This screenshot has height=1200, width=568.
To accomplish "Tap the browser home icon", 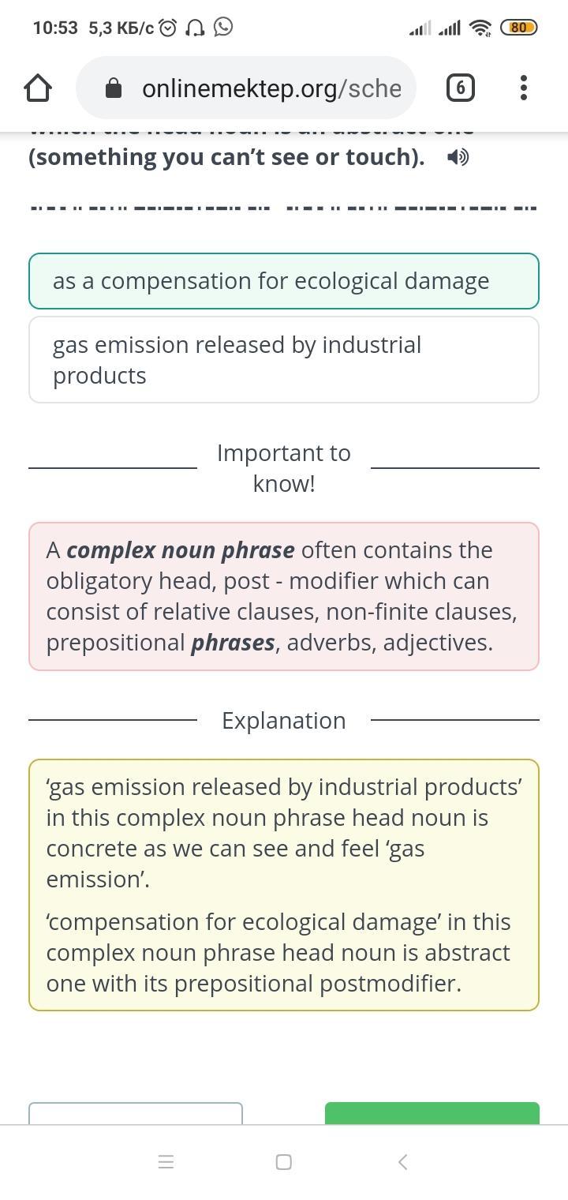I will (x=38, y=88).
